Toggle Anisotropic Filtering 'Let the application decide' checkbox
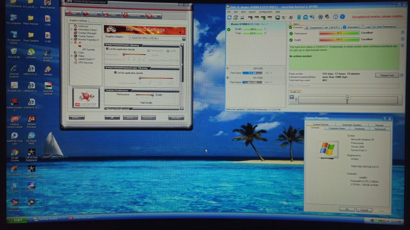410x230 pixels. click(x=115, y=73)
